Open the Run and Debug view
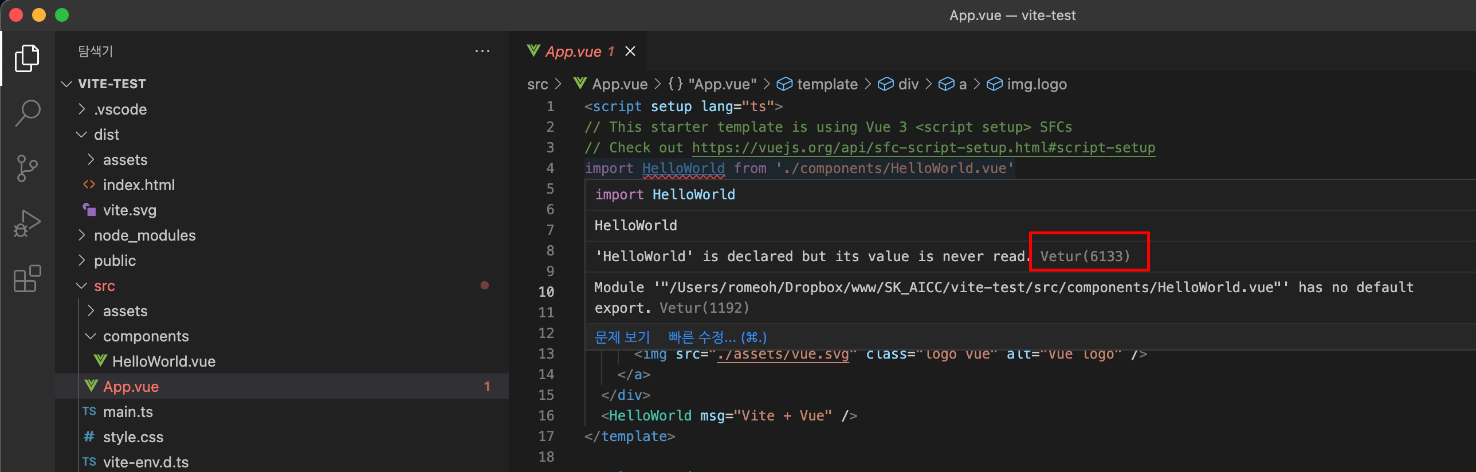The width and height of the screenshot is (1476, 472). click(27, 223)
